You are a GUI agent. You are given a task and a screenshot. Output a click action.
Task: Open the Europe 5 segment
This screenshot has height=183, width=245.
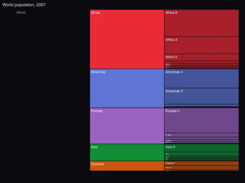coord(202,120)
